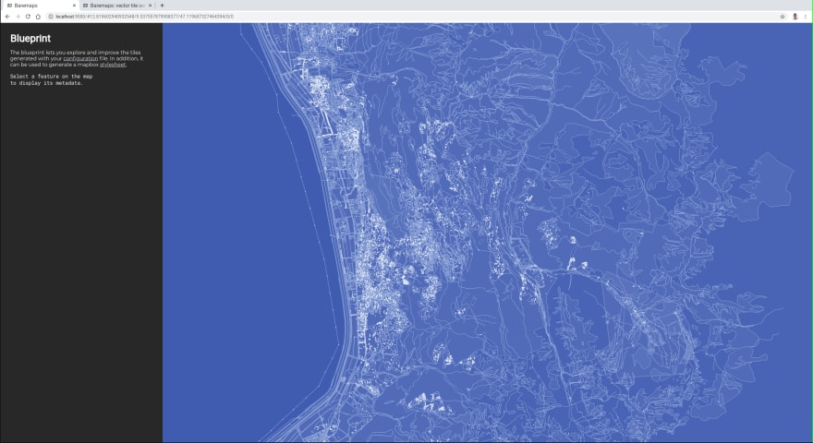The width and height of the screenshot is (813, 443).
Task: Click the site information icon before localhost
Action: click(x=51, y=17)
